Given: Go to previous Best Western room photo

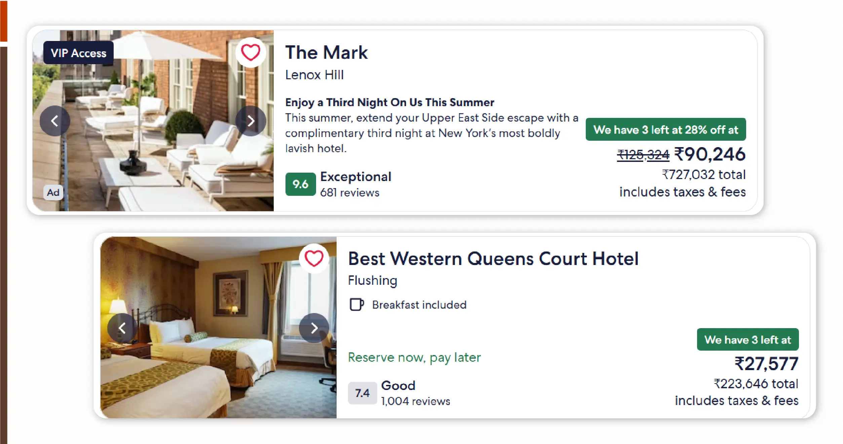Looking at the screenshot, I should pyautogui.click(x=122, y=328).
